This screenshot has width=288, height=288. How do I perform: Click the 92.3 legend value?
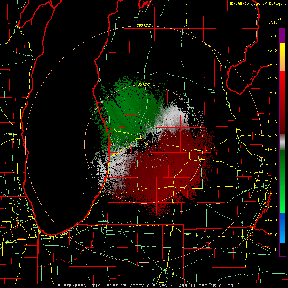point(272,50)
